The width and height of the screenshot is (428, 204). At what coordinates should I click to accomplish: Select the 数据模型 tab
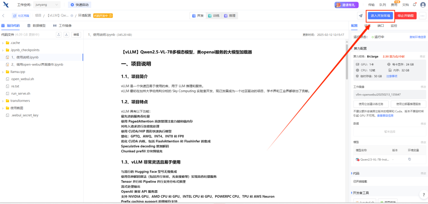(x=36, y=26)
